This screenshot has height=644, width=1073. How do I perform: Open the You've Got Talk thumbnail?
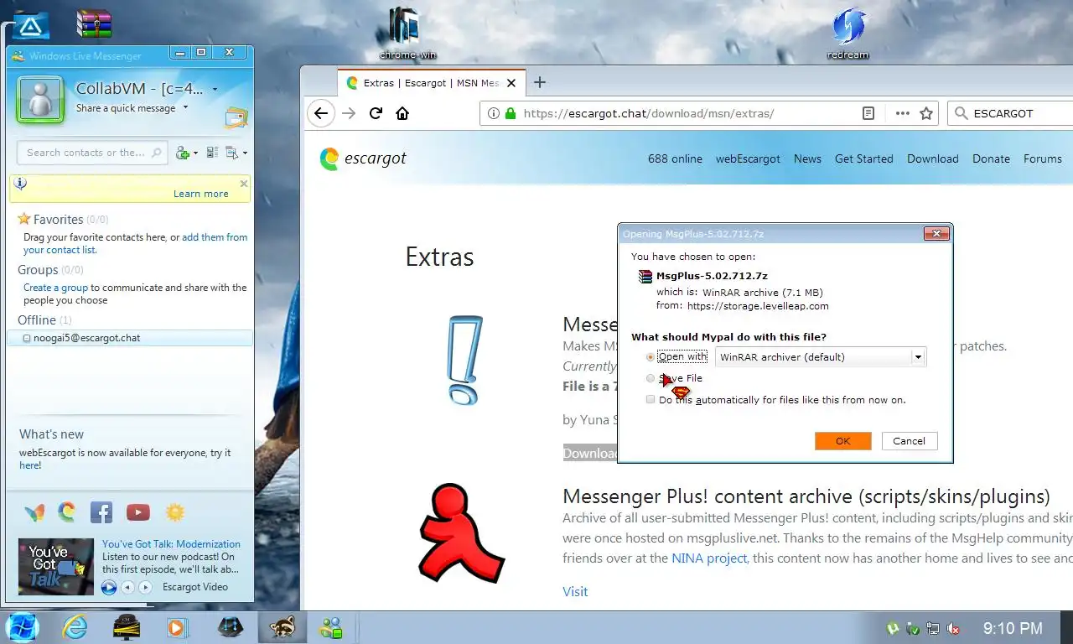[56, 566]
